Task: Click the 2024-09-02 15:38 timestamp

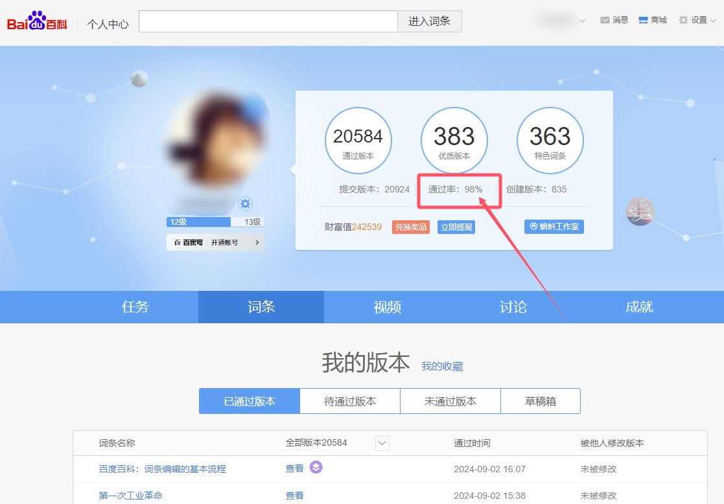Action: pos(490,496)
